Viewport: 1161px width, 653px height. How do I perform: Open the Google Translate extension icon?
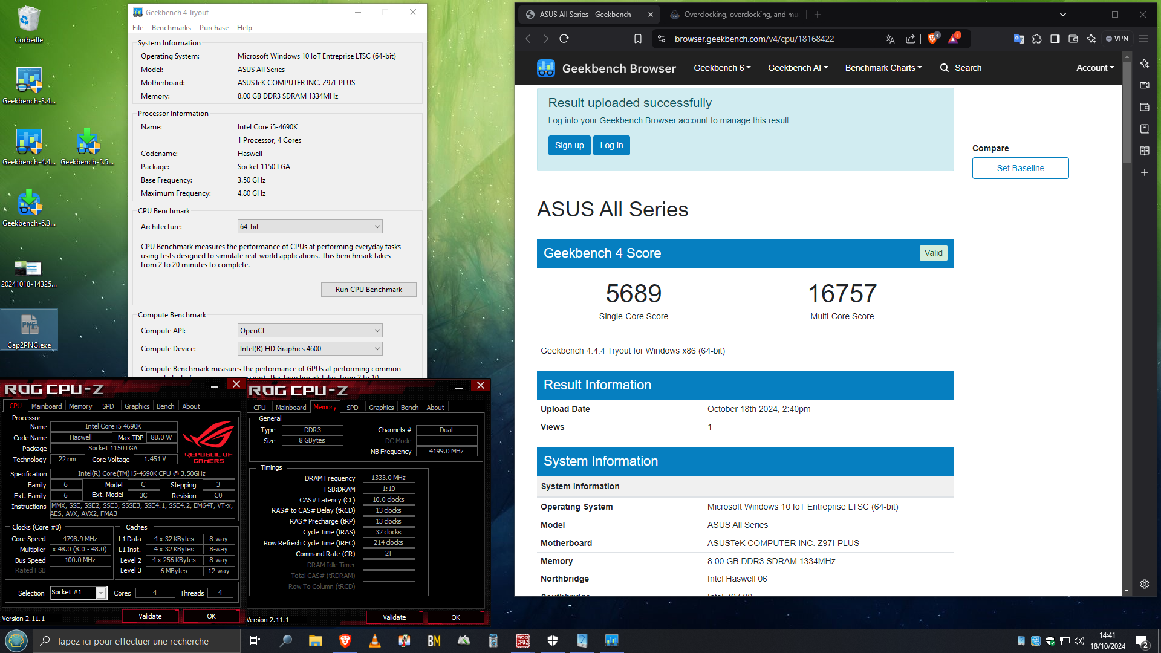(1019, 39)
